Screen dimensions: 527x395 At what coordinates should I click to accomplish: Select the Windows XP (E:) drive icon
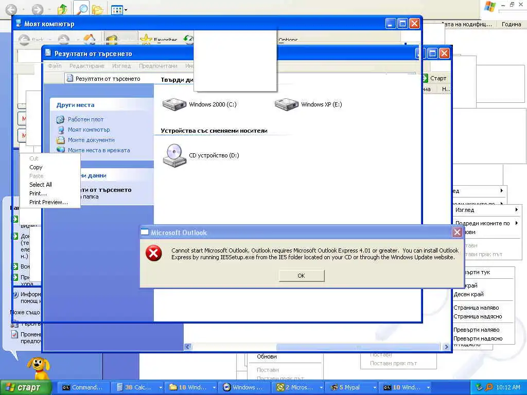click(x=286, y=104)
